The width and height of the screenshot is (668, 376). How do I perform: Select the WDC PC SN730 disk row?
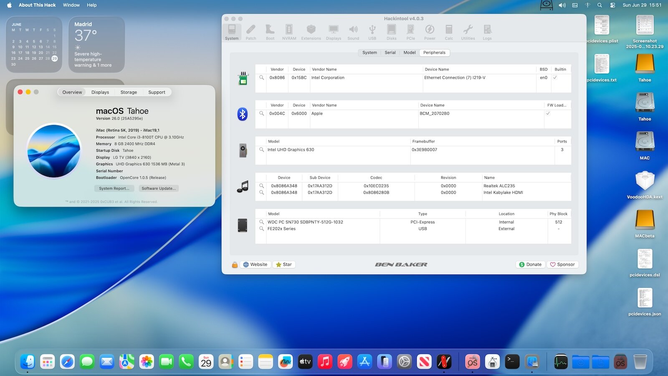click(413, 222)
